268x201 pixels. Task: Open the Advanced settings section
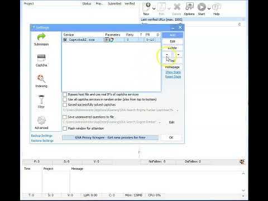[41, 123]
